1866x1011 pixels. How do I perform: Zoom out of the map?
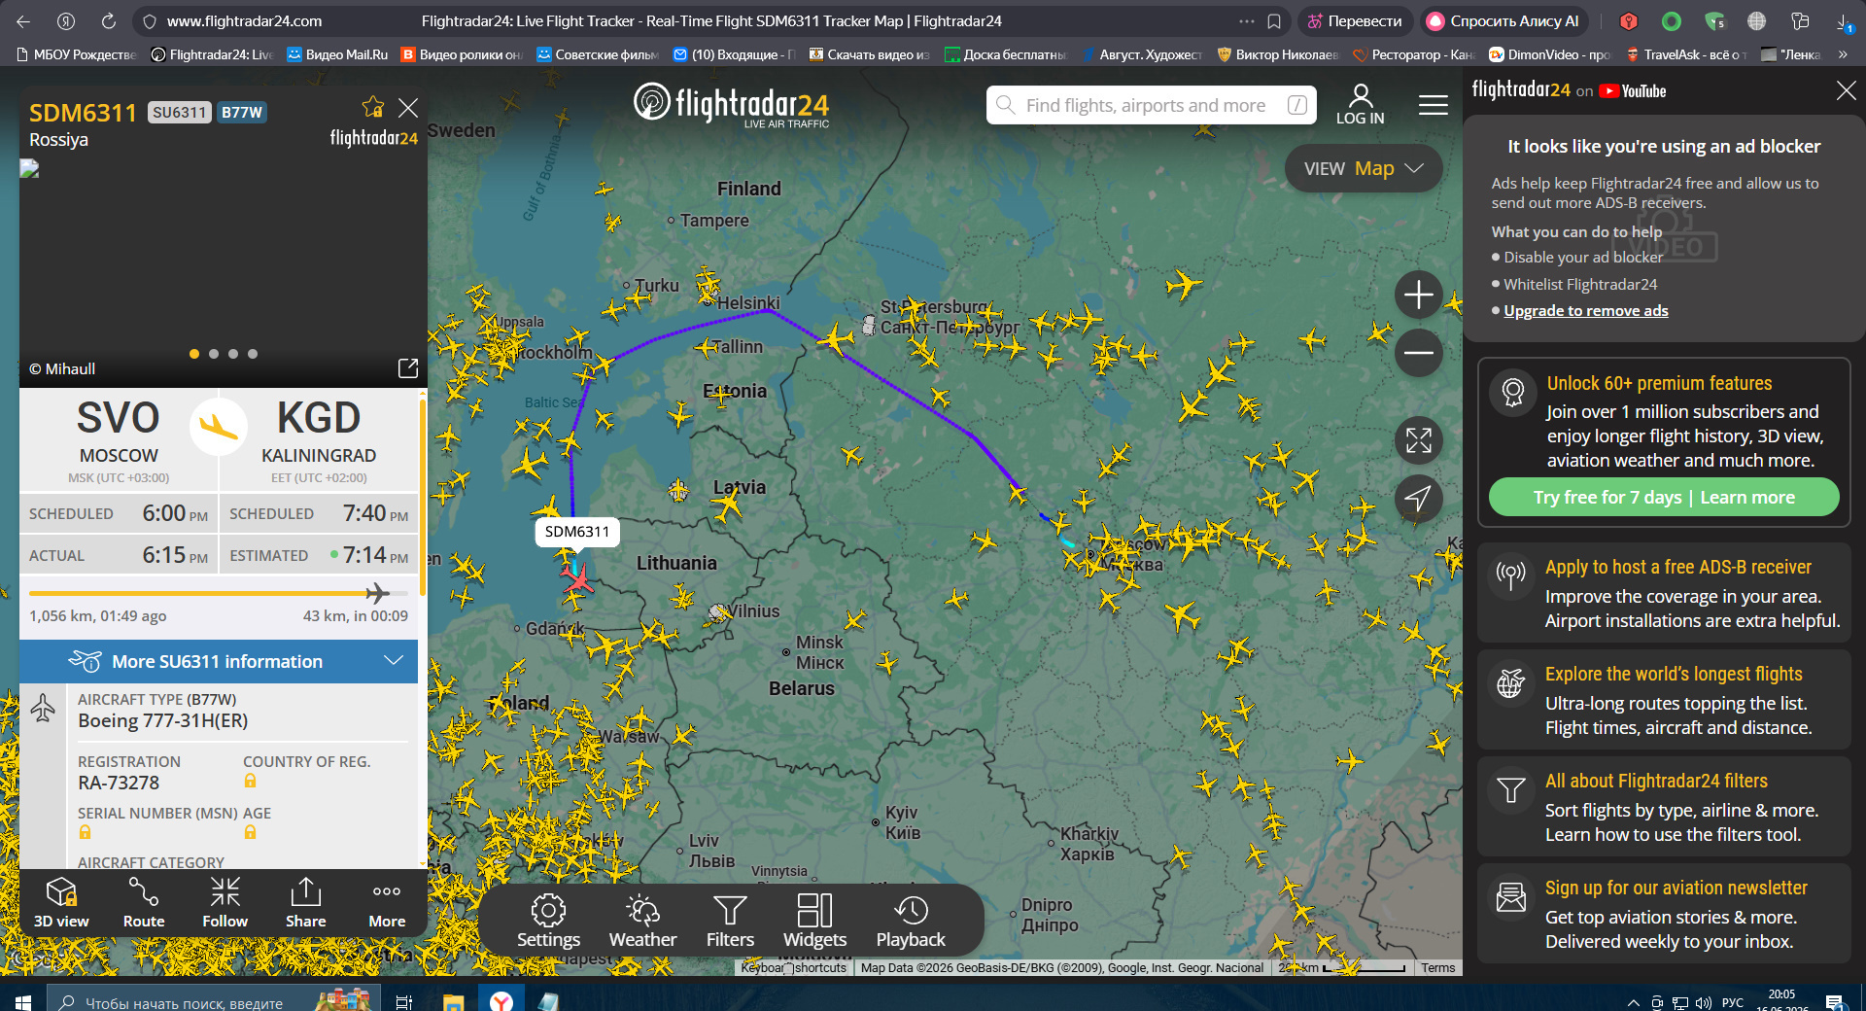pyautogui.click(x=1419, y=352)
